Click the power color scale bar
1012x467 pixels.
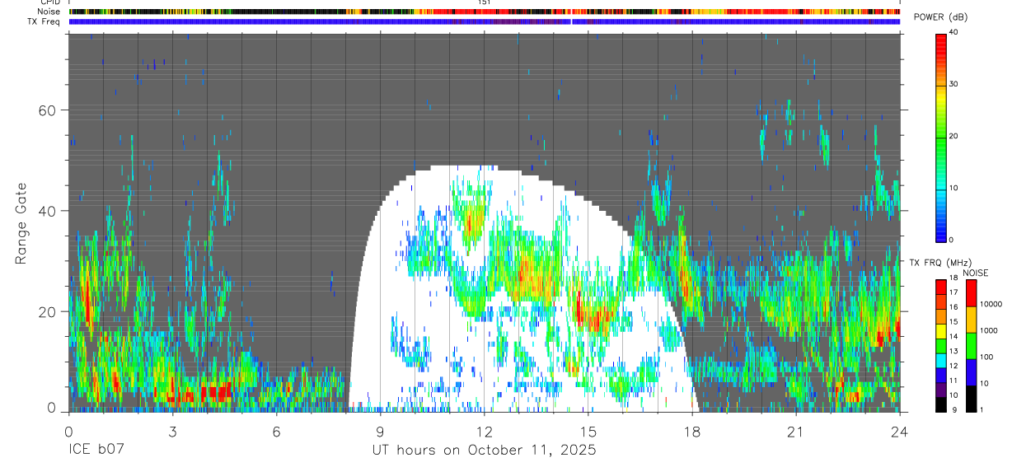pos(940,137)
